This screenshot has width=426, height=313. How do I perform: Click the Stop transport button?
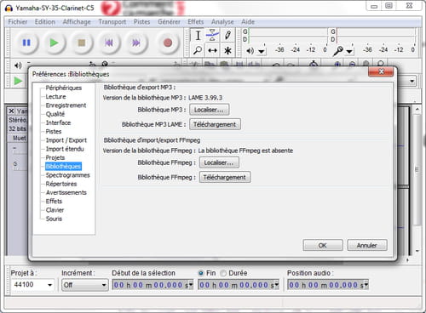click(x=82, y=43)
